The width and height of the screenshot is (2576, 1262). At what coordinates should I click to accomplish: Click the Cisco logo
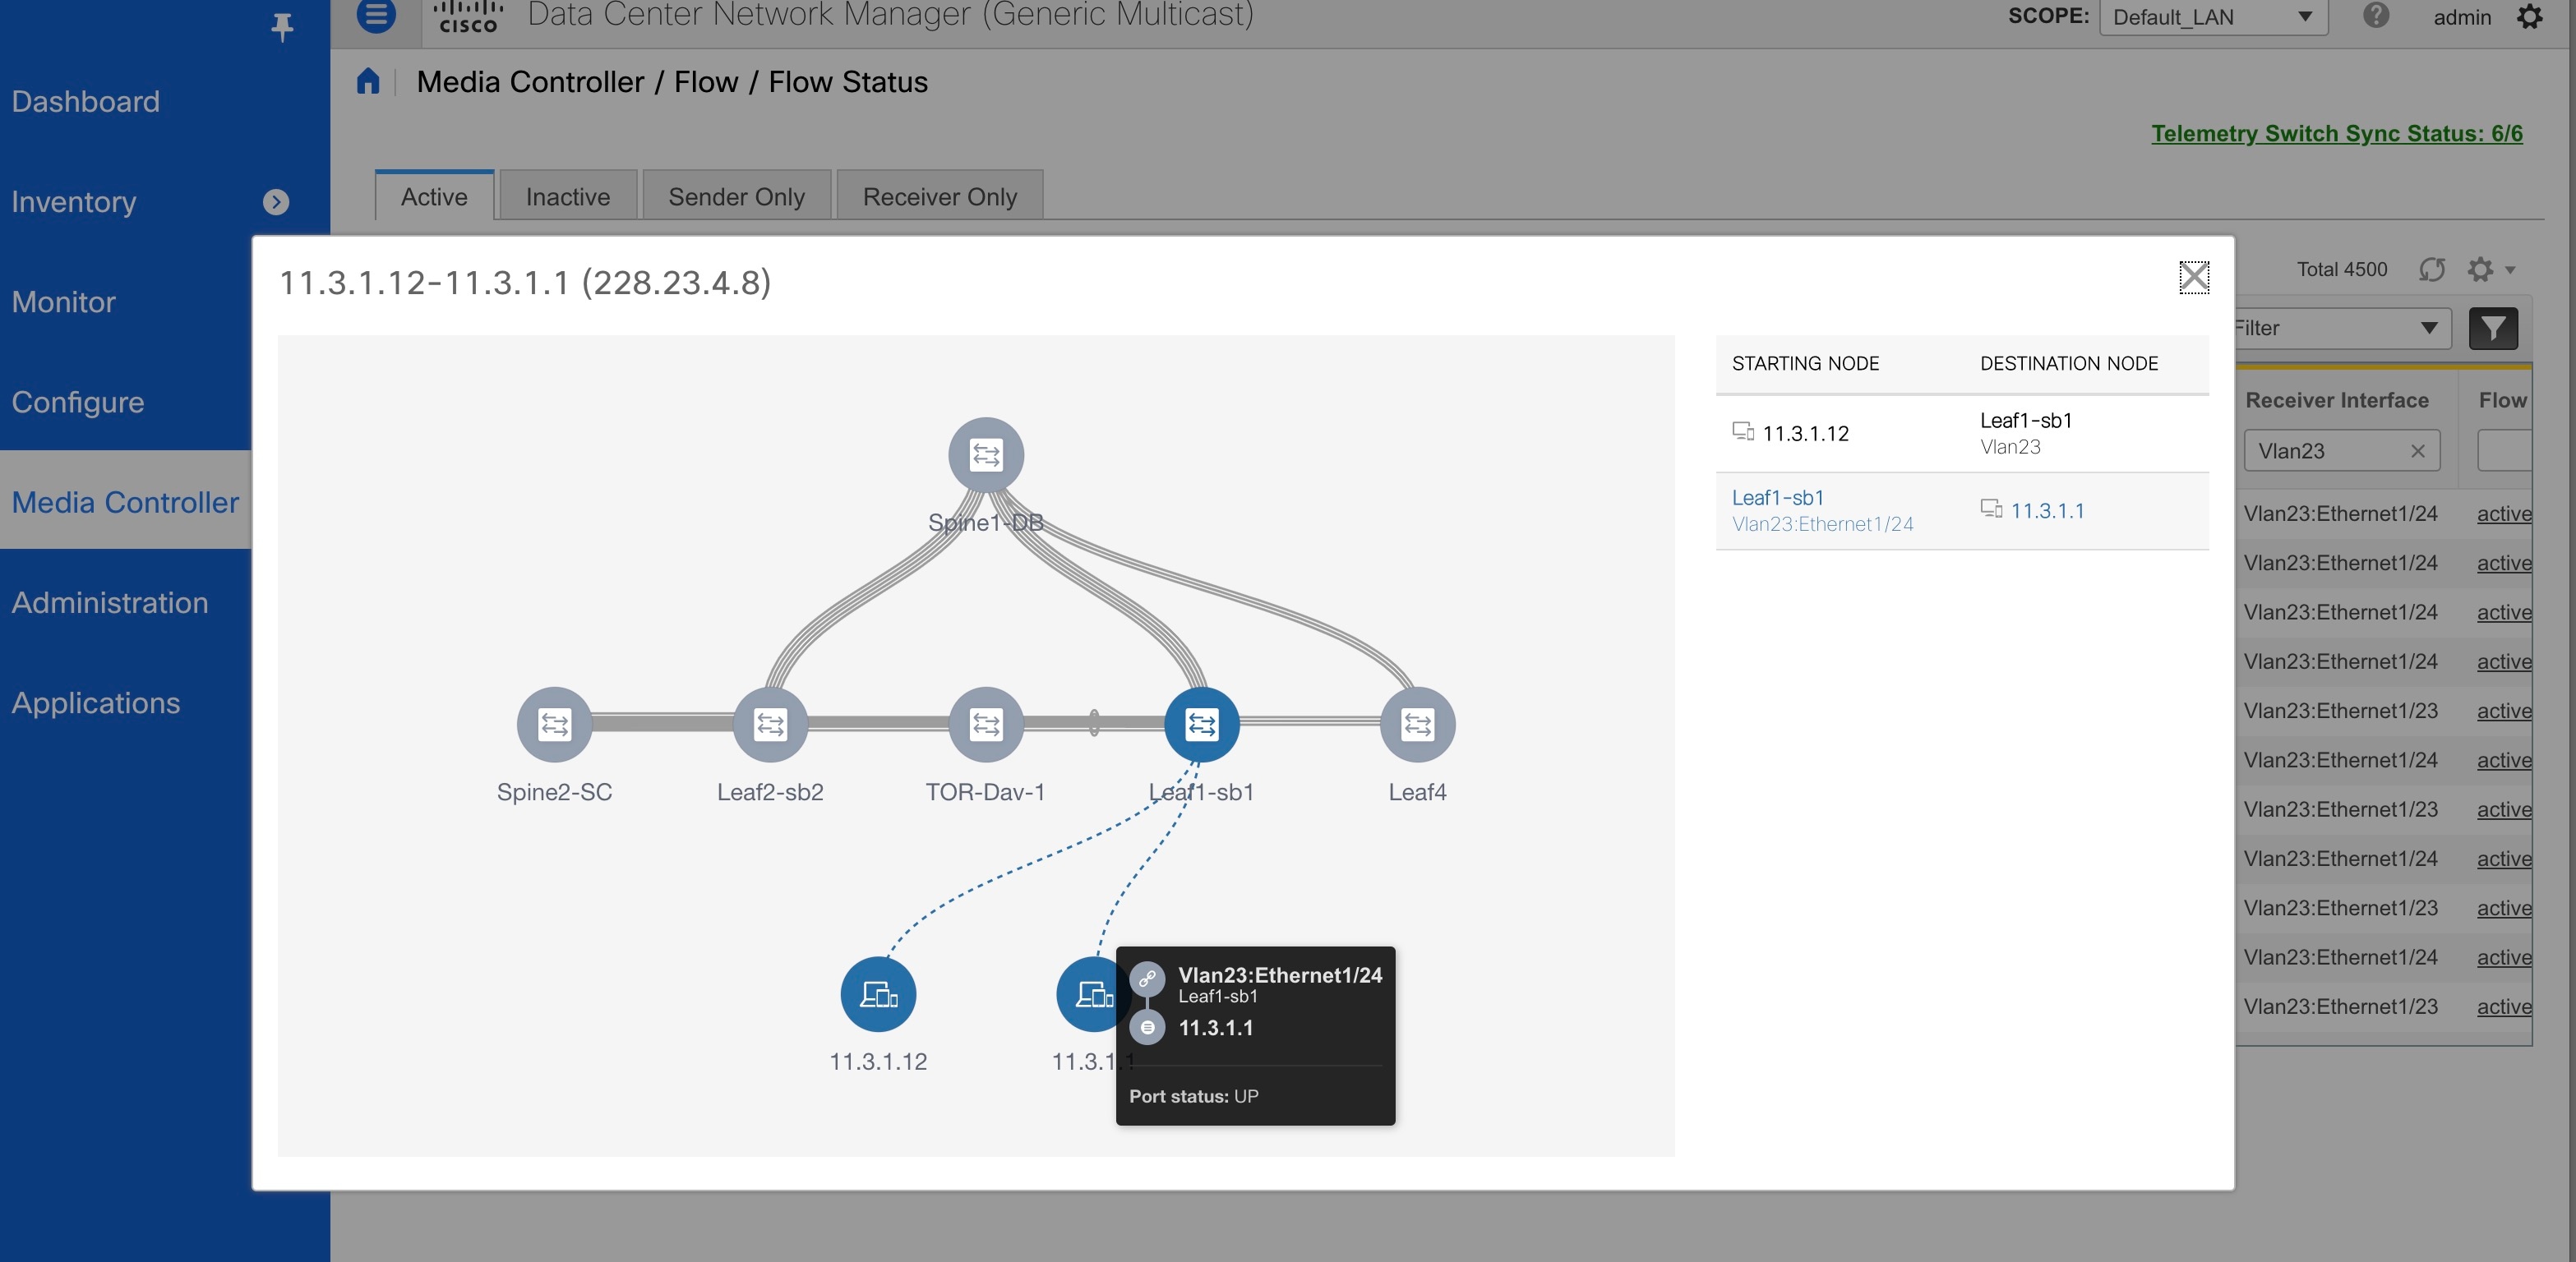tap(468, 16)
